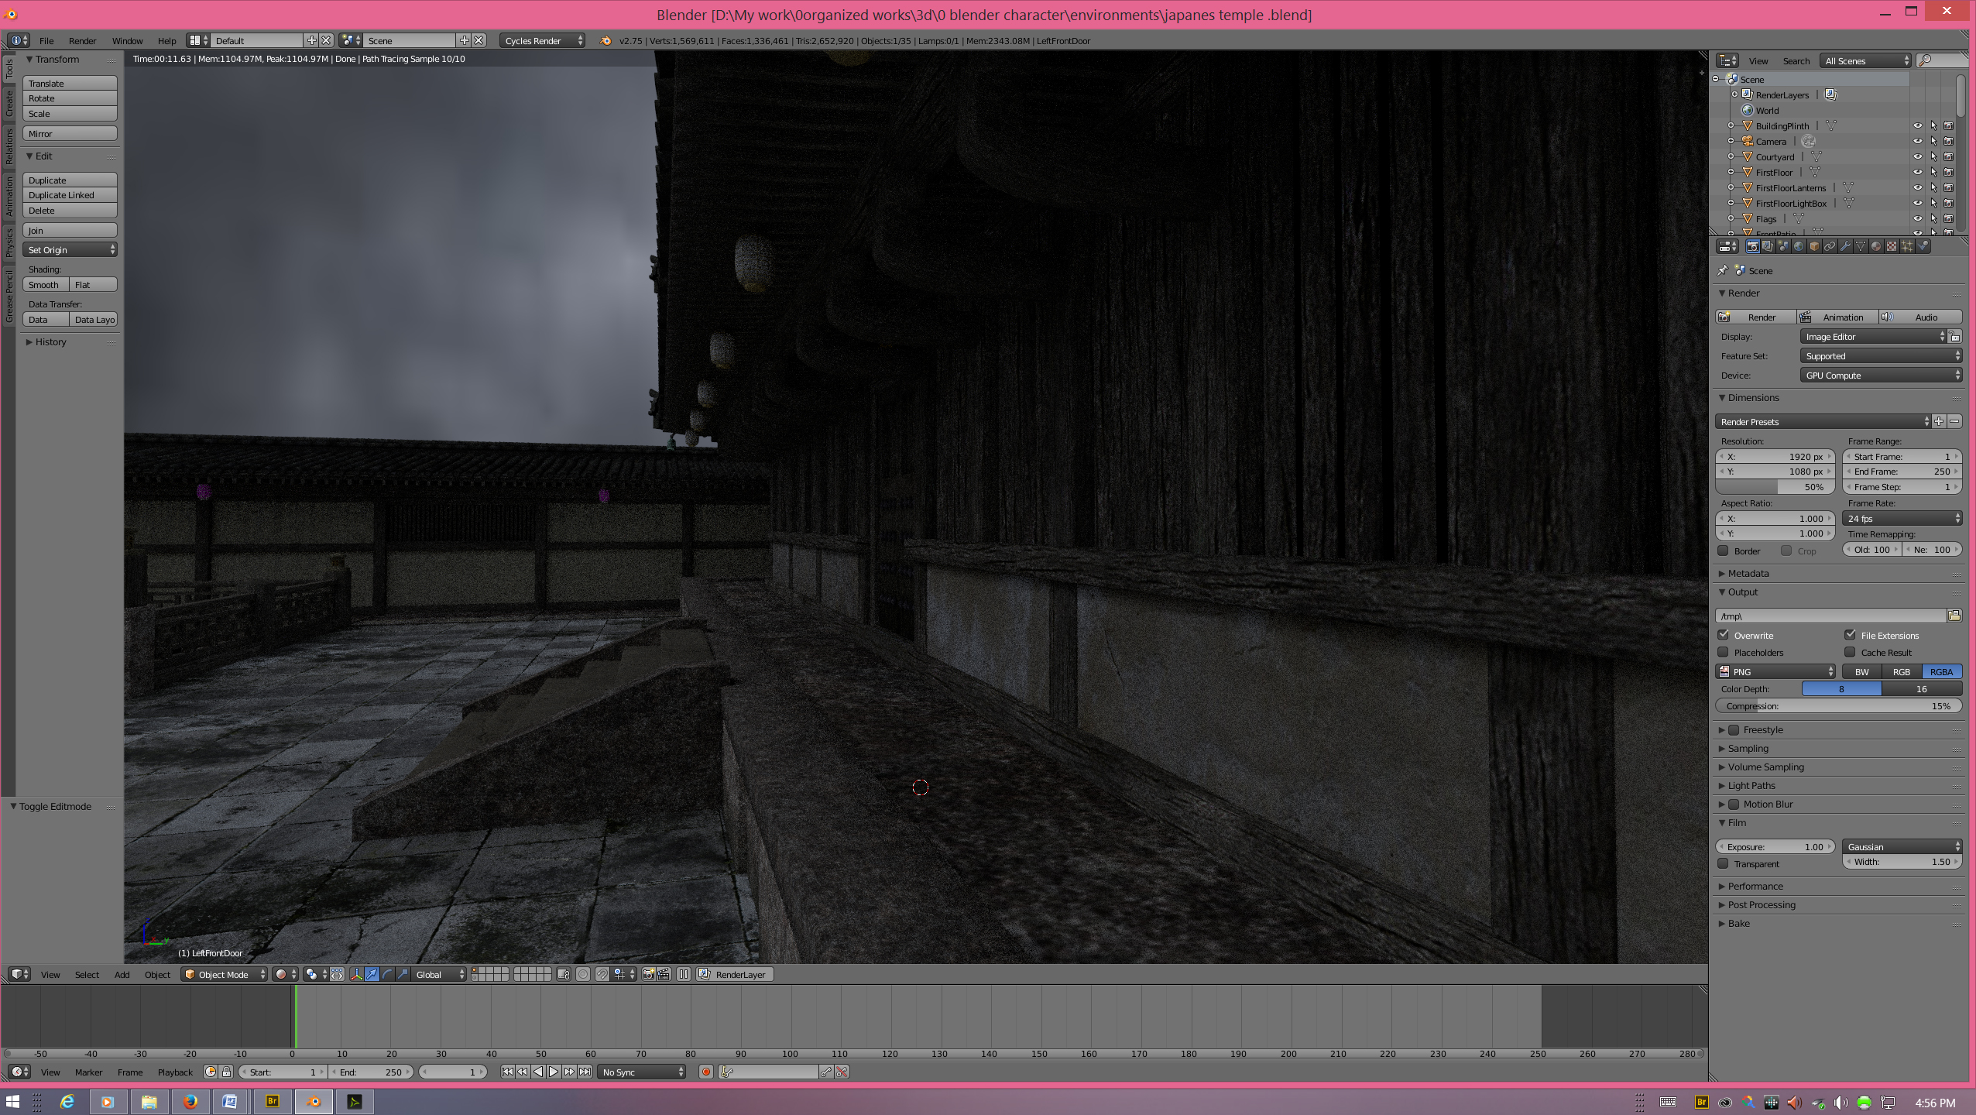
Task: Toggle visibility eye of Courtyard object
Action: click(x=1917, y=156)
